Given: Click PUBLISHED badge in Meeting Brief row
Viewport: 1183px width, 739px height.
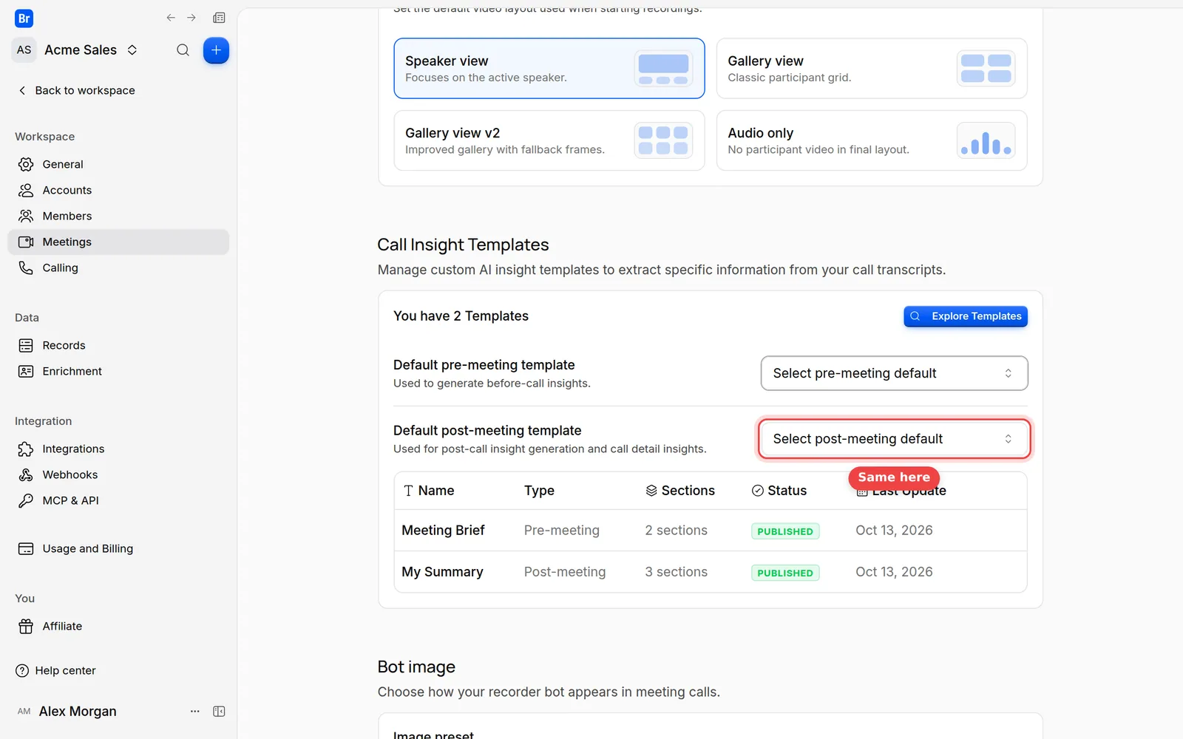Looking at the screenshot, I should [785, 531].
